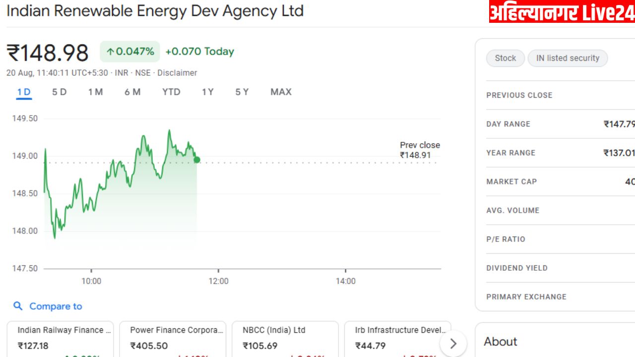Open the Irb Infrastructure Developers card
The width and height of the screenshot is (635, 357).
398,339
